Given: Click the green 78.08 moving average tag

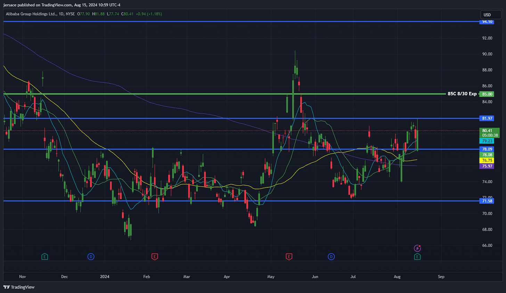Looking at the screenshot, I should pyautogui.click(x=487, y=155).
